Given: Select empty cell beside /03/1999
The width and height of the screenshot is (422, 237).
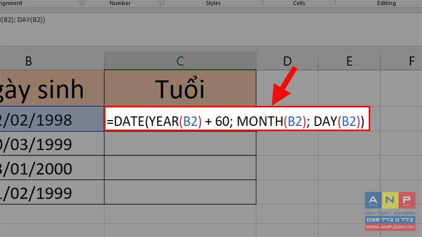Looking at the screenshot, I should pyautogui.click(x=180, y=143).
